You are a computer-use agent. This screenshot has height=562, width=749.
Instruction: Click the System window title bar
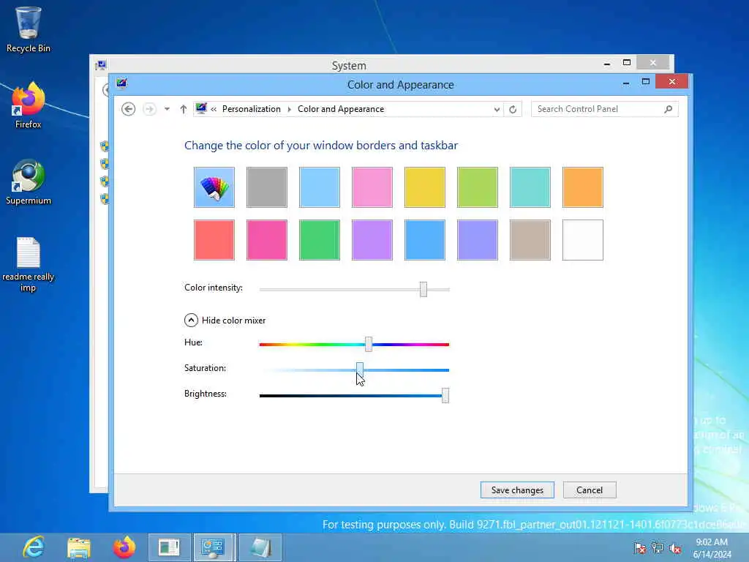point(349,65)
